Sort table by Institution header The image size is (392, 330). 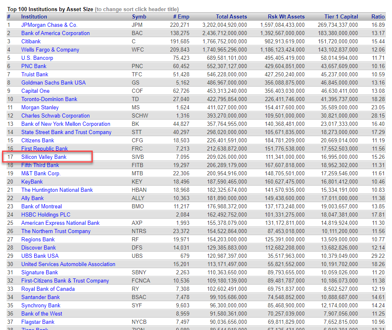click(34, 17)
